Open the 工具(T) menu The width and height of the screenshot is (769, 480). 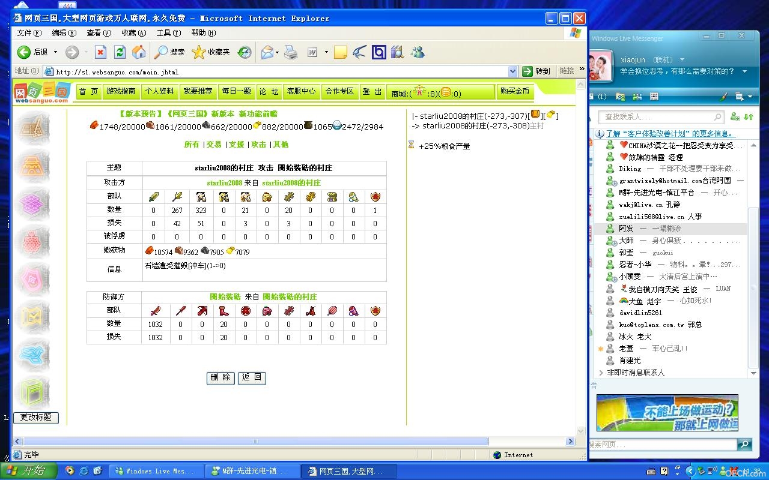169,33
